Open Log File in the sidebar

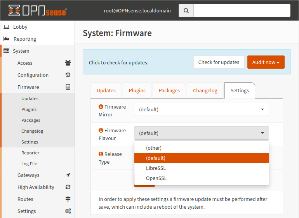[x=29, y=164]
